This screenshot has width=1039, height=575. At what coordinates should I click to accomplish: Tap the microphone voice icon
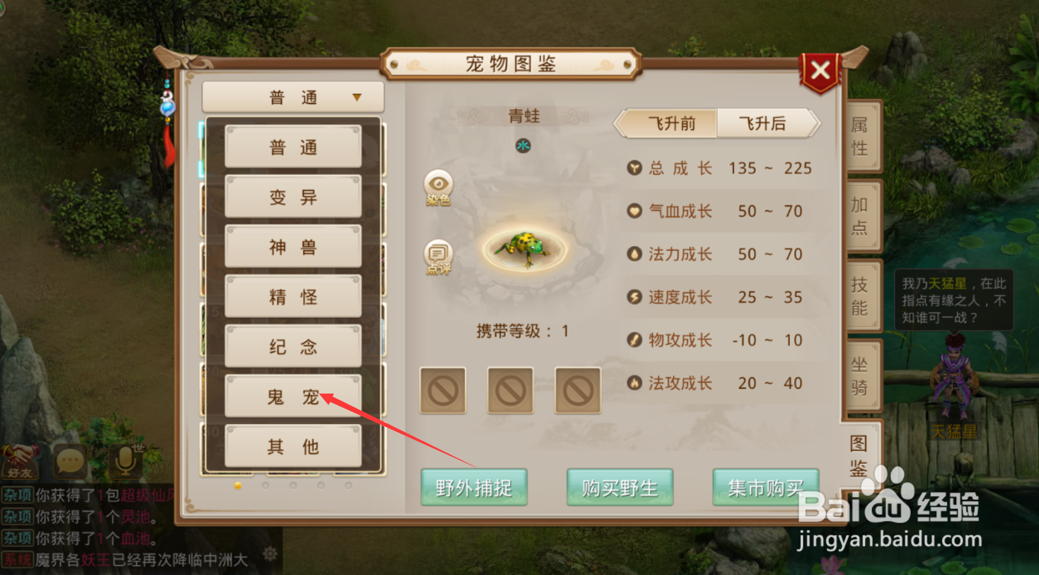[x=126, y=461]
